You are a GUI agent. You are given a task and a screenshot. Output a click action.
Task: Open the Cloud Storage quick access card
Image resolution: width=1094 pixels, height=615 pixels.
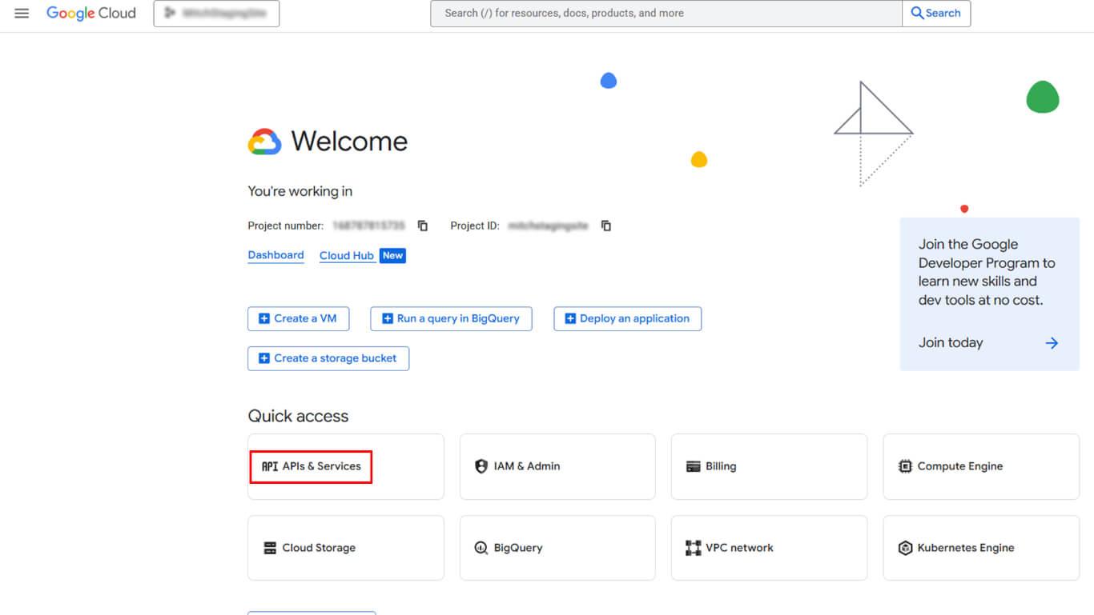(345, 548)
